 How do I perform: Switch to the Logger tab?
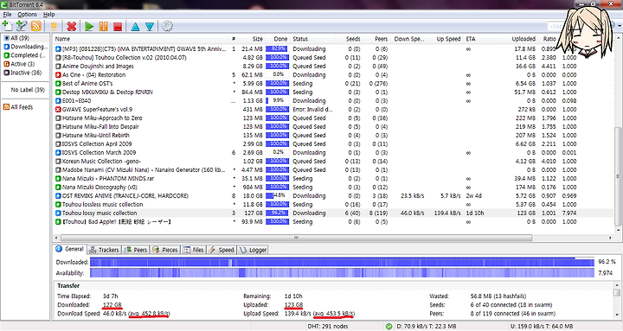click(253, 250)
